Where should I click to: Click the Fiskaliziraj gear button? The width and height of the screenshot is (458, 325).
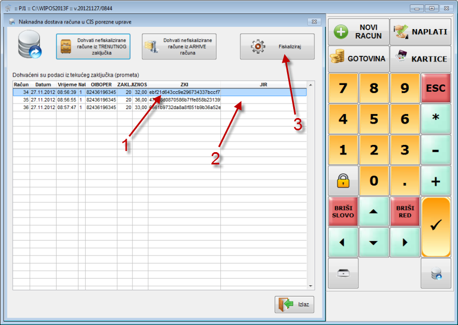click(x=277, y=47)
